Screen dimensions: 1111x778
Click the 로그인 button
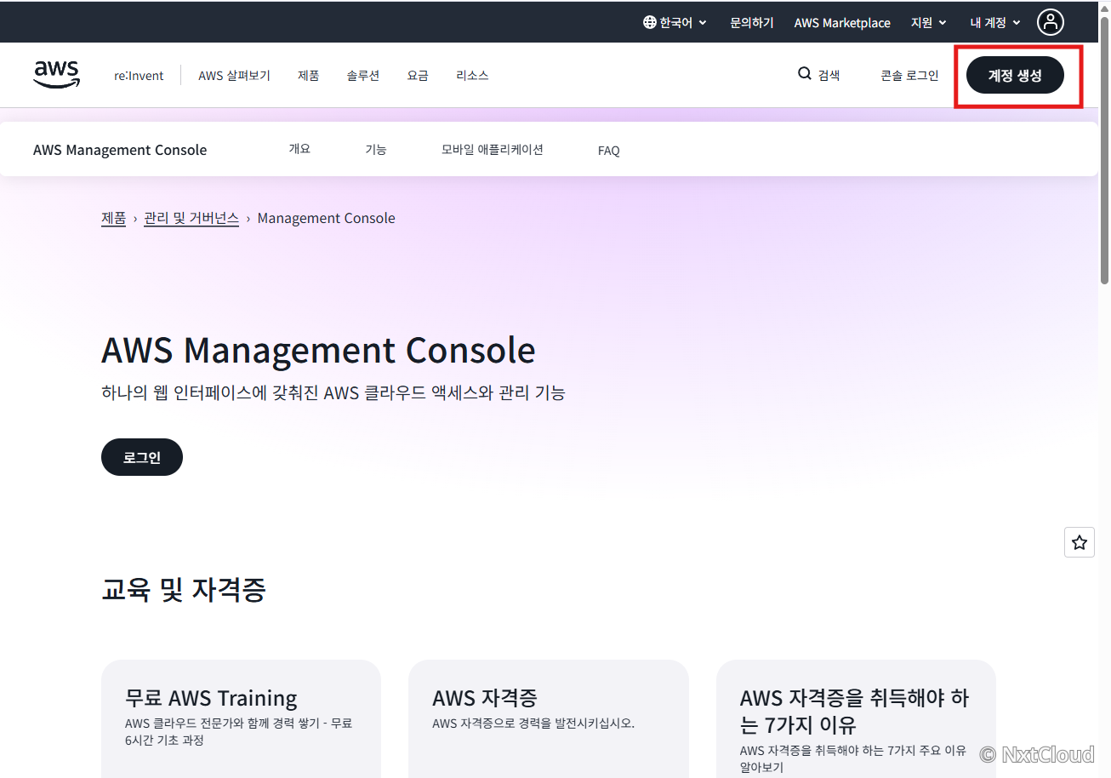(x=142, y=457)
